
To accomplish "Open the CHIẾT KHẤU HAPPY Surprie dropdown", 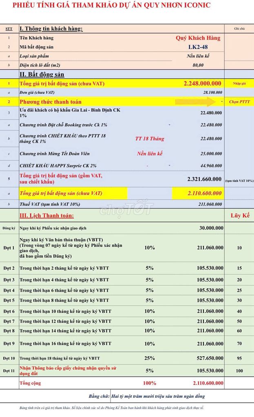I will (169, 165).
